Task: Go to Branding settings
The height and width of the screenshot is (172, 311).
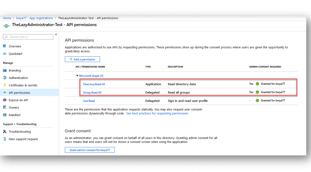Action: pyautogui.click(x=15, y=70)
